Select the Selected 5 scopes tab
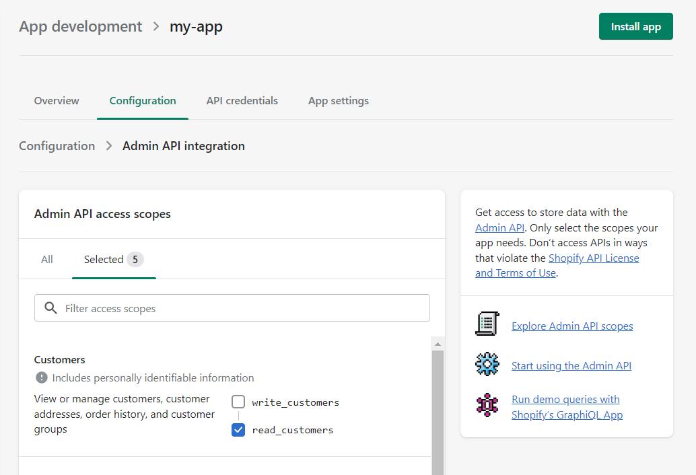696x475 pixels. coord(114,260)
